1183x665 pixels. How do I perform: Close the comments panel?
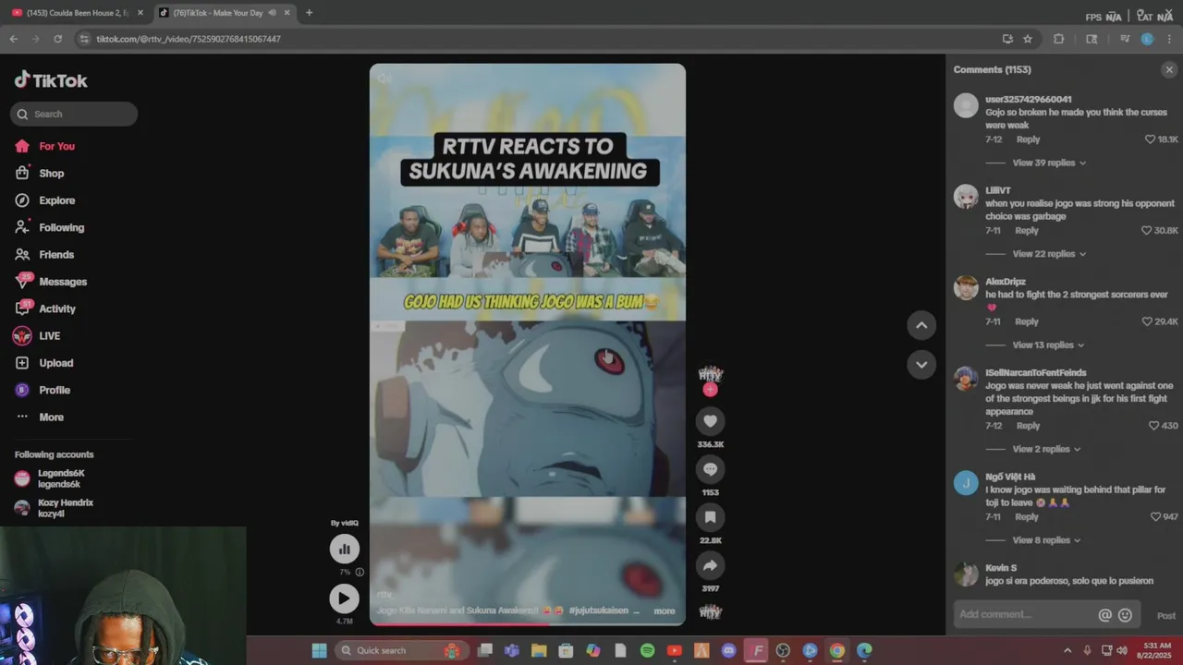[x=1169, y=69]
